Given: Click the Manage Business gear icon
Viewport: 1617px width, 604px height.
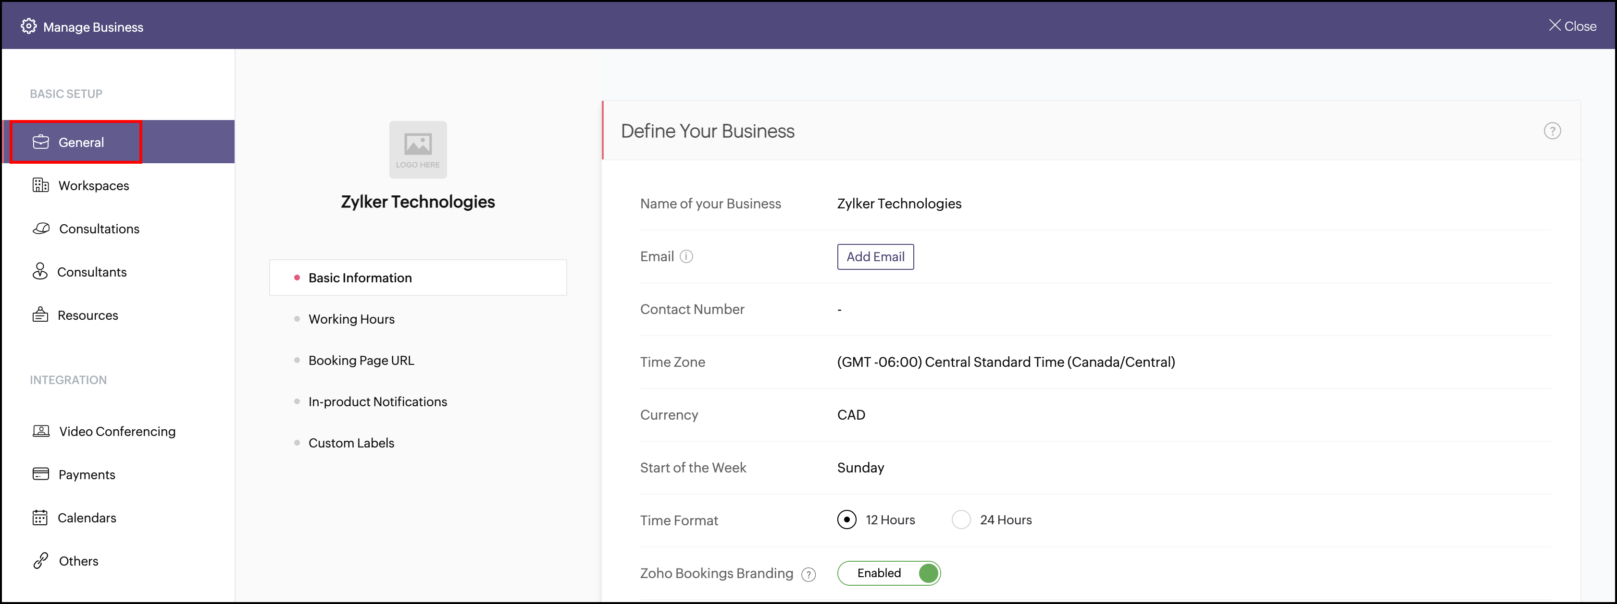Looking at the screenshot, I should [x=28, y=26].
